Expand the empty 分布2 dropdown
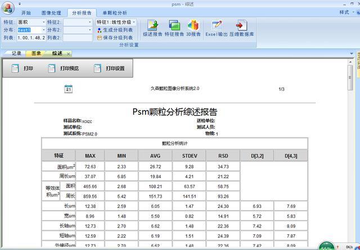Screen dimensions: 360x250 click(x=90, y=30)
